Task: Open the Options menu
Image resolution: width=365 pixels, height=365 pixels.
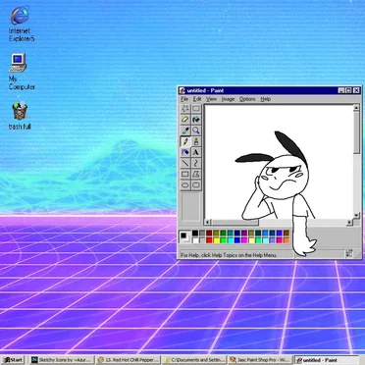Action: pyautogui.click(x=247, y=99)
